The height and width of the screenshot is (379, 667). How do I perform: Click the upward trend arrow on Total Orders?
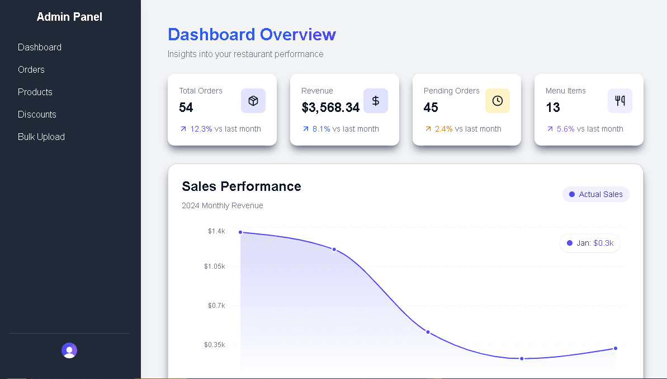183,129
